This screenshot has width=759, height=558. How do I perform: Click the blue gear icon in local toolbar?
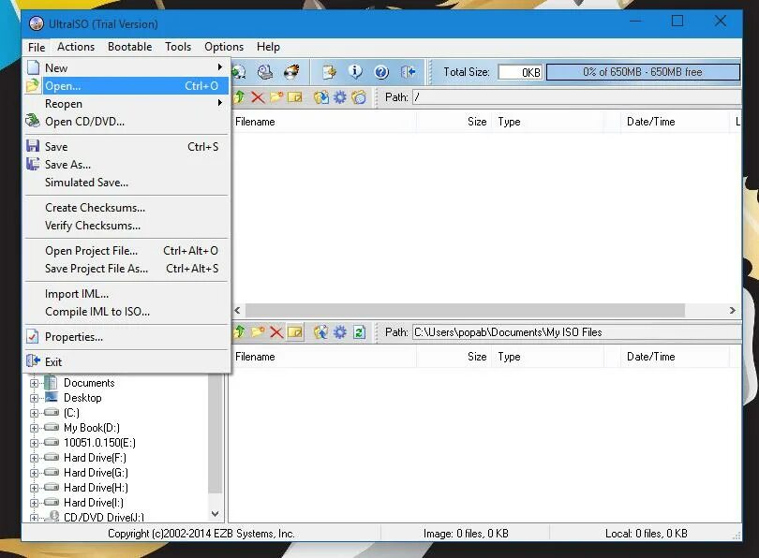[x=340, y=332]
